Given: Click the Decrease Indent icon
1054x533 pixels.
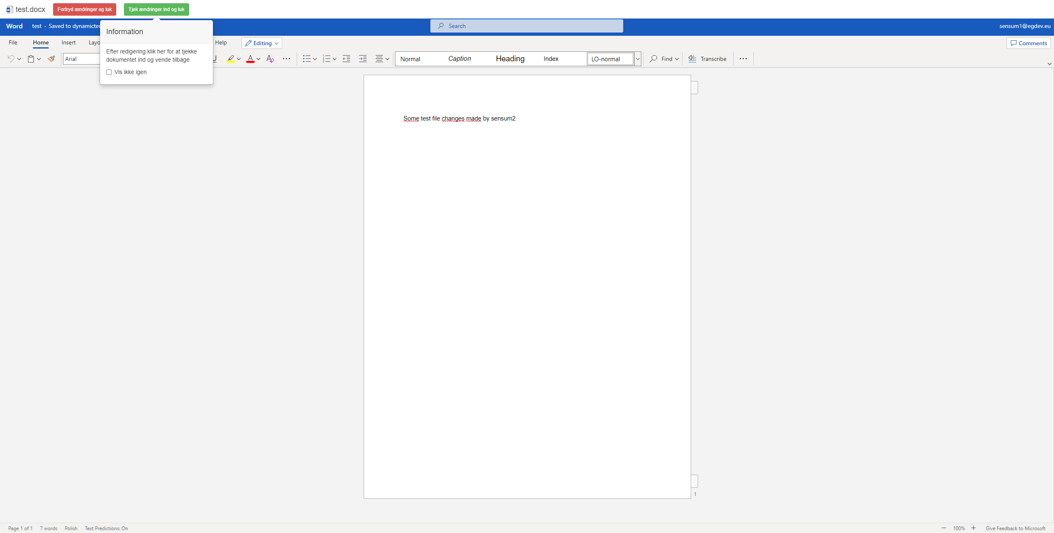Looking at the screenshot, I should click(346, 59).
